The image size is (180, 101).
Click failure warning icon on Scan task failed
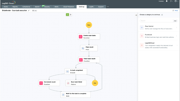click(68, 83)
